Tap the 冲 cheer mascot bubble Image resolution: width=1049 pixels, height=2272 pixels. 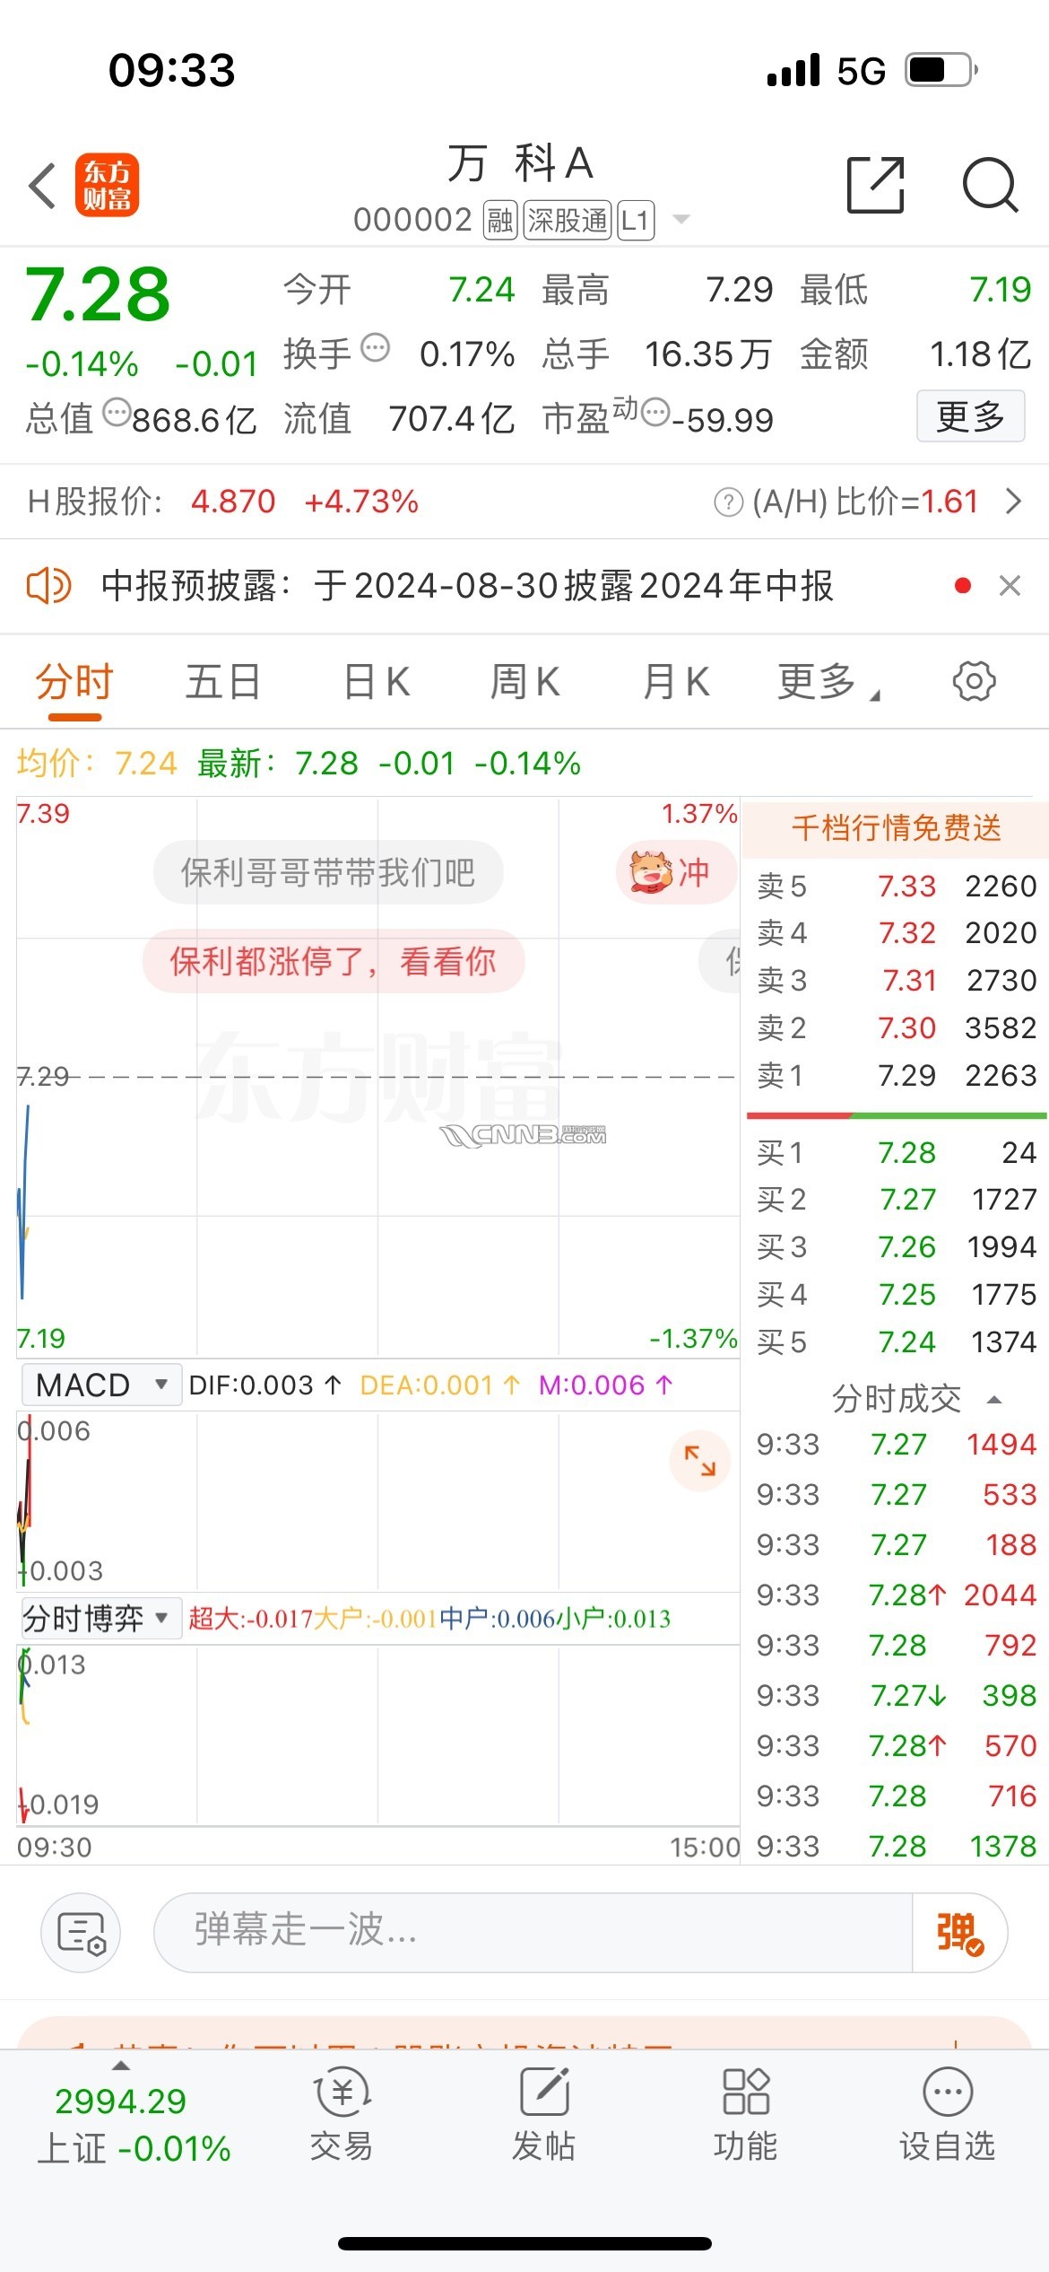coord(676,872)
